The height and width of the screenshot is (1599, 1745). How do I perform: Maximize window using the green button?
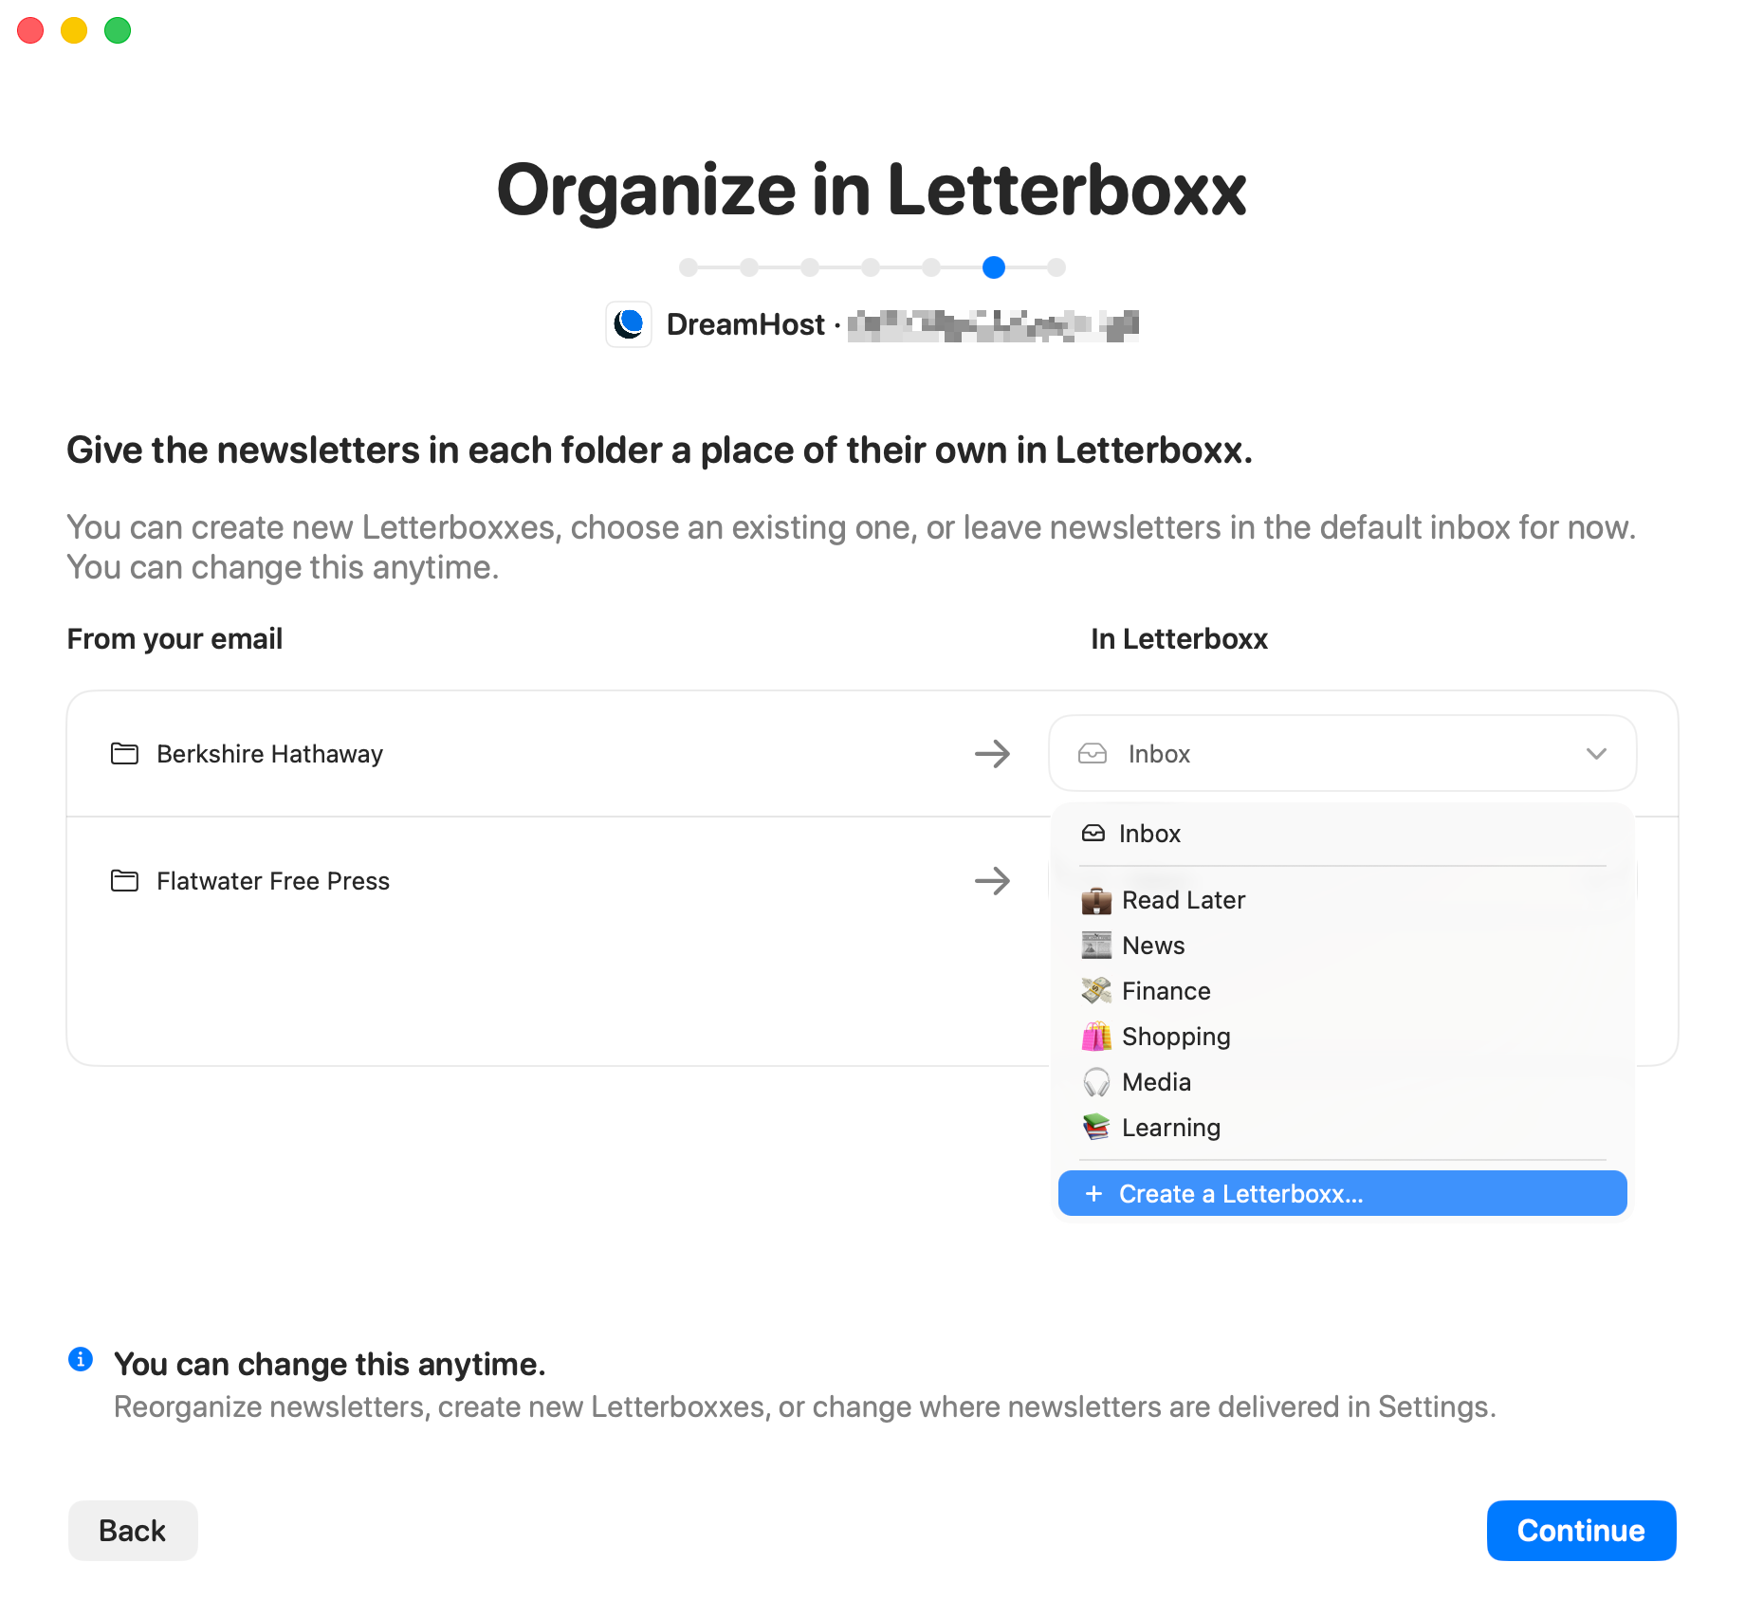118,30
